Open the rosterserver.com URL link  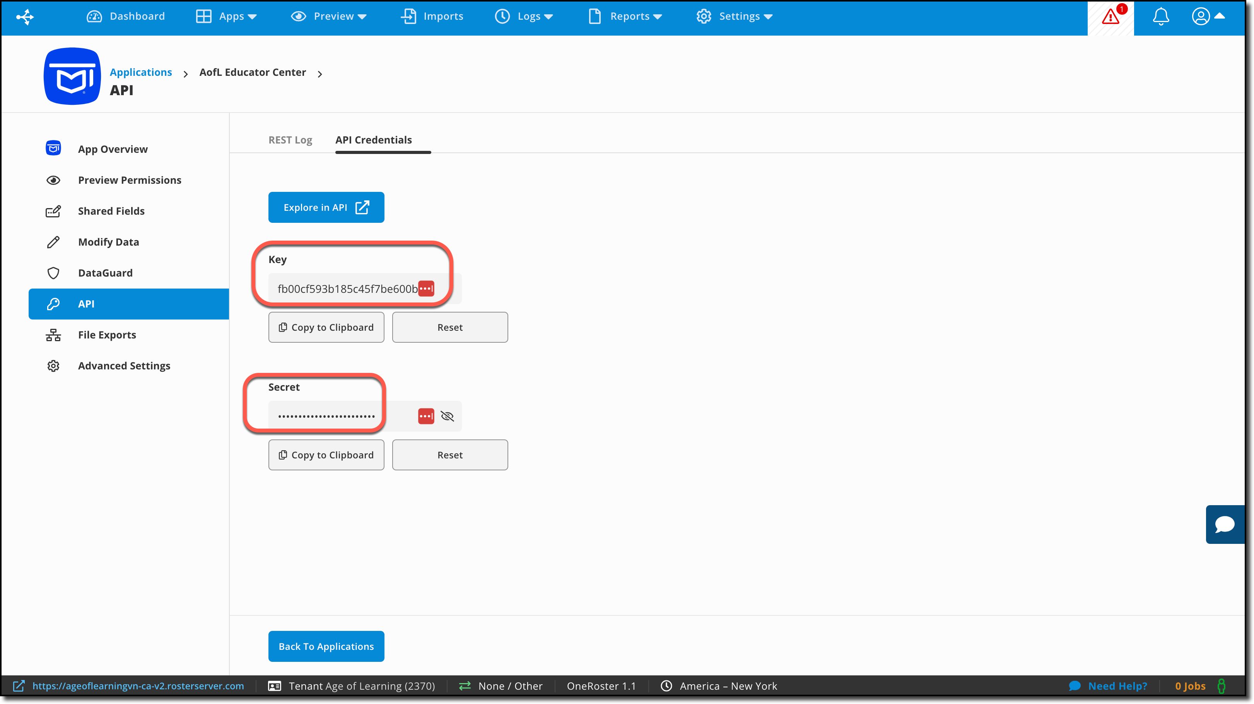coord(138,687)
